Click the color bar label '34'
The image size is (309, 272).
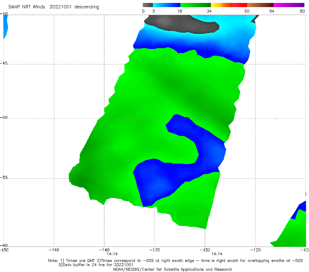(x=209, y=11)
